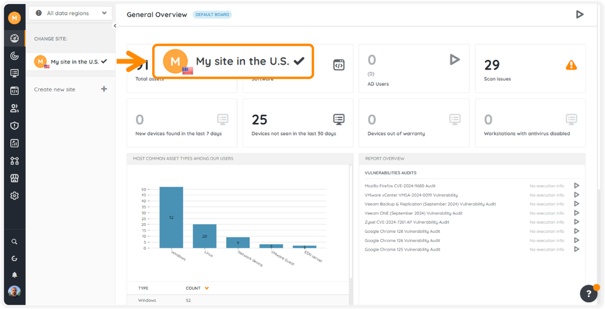Click the orange scan issues warning icon
605x309 pixels.
tap(570, 65)
